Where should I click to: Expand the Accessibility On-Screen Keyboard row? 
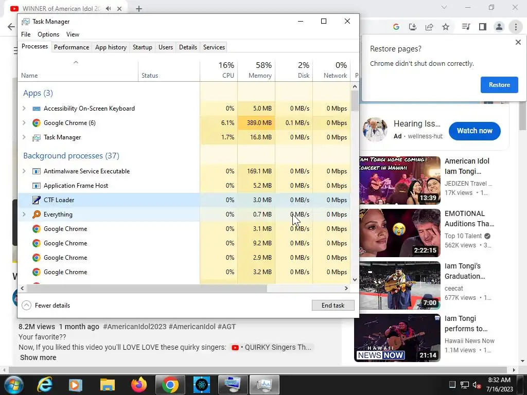click(24, 109)
